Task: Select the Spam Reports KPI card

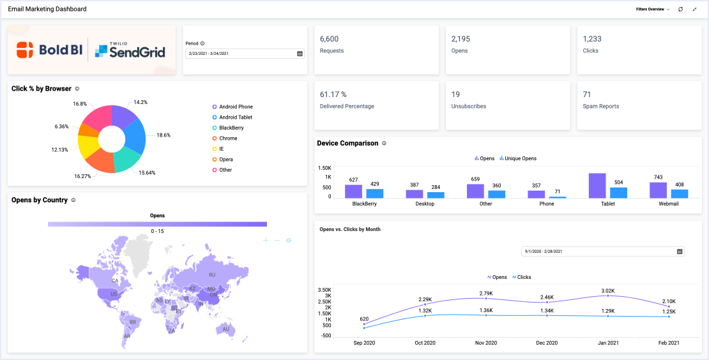Action: (639, 105)
